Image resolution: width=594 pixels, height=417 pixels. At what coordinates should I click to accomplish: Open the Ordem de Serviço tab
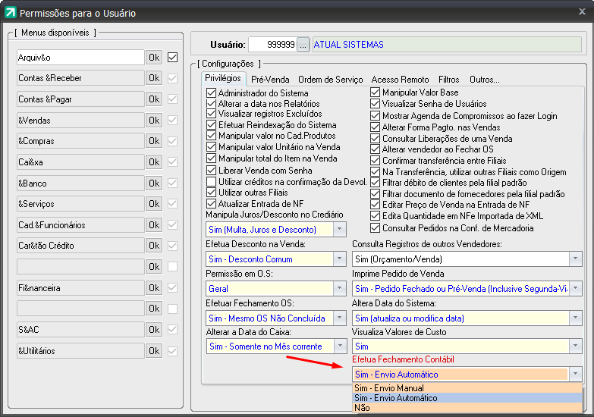point(331,80)
